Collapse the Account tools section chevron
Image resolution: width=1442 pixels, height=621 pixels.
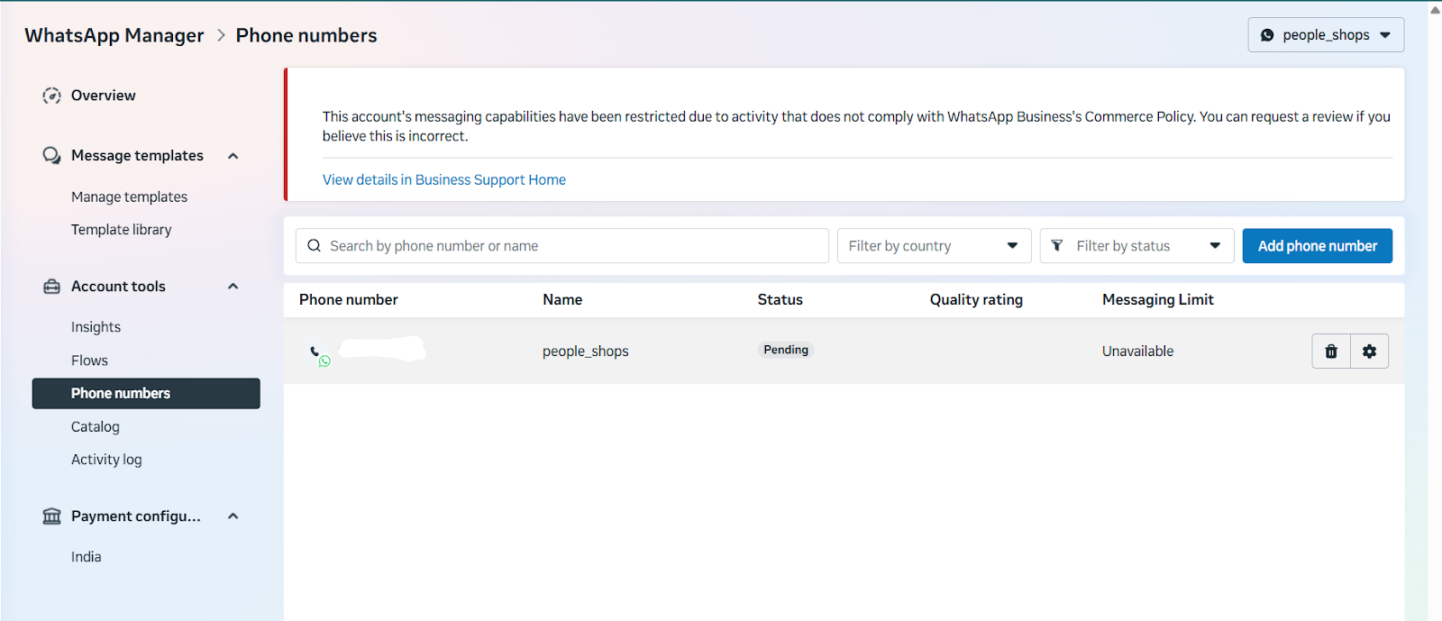pos(233,287)
